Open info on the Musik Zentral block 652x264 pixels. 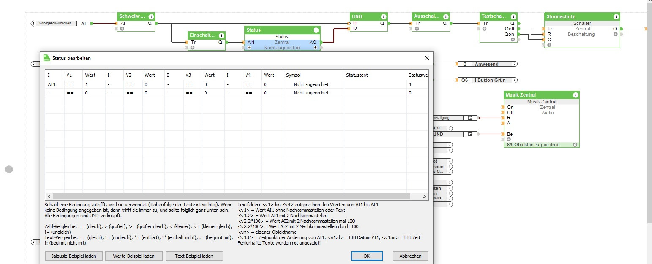[x=575, y=95]
